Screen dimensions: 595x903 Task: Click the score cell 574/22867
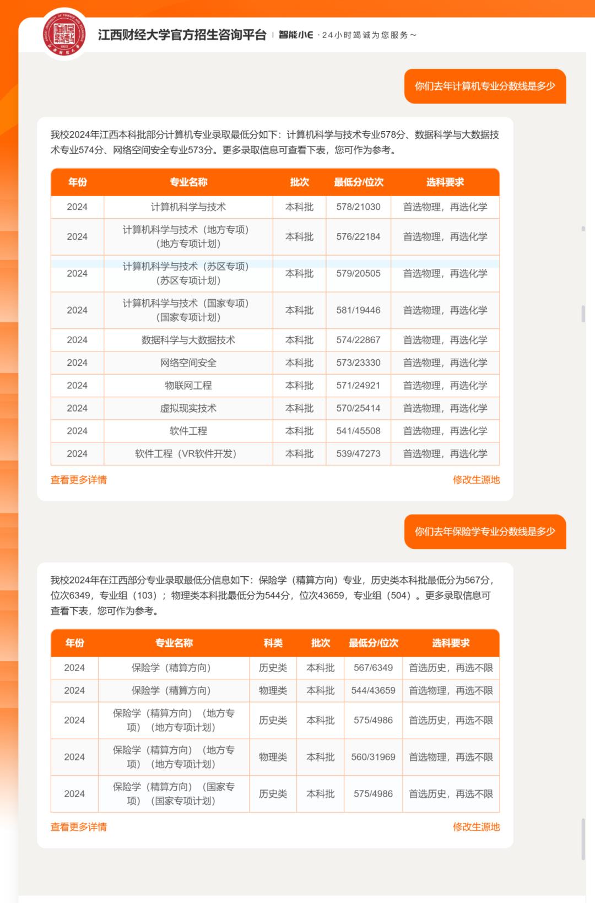[359, 340]
